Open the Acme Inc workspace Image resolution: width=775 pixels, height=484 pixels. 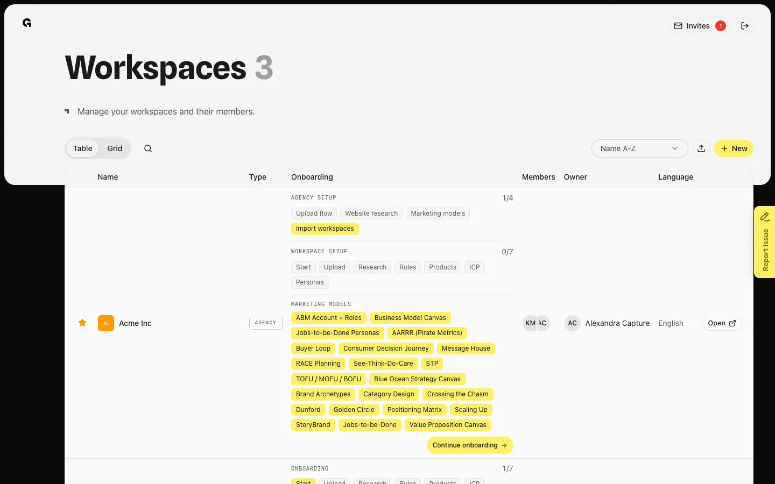[722, 323]
